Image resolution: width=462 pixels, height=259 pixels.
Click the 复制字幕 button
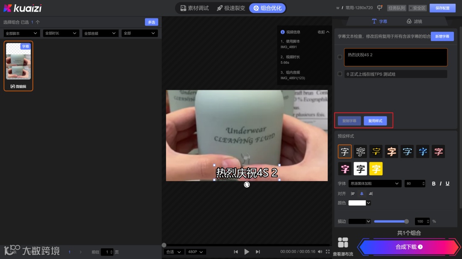(x=349, y=121)
